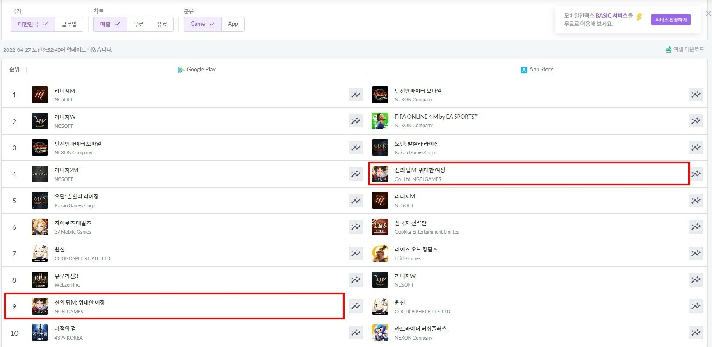Open 삼국지 전략판 game title
Screen dimensions: 712x347
pos(410,223)
